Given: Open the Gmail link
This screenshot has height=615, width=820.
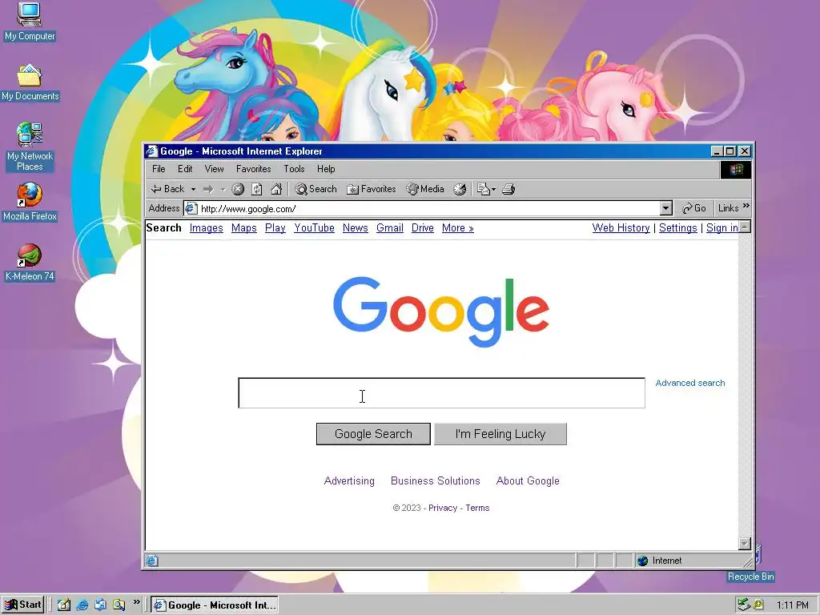Looking at the screenshot, I should 390,228.
